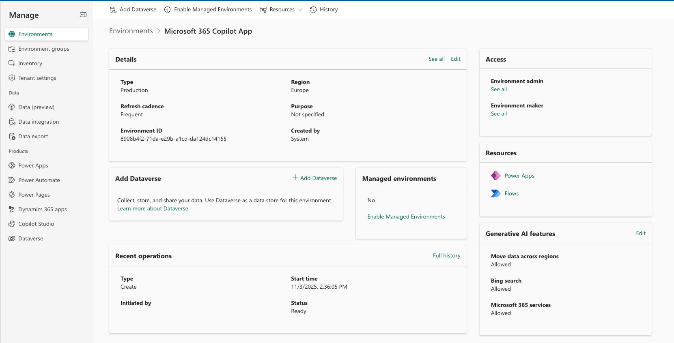Click Learn more about Dataverse link
The height and width of the screenshot is (343, 674).
153,208
